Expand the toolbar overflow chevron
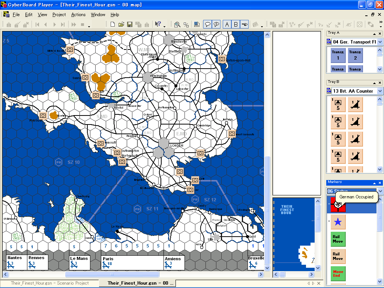 (381, 22)
